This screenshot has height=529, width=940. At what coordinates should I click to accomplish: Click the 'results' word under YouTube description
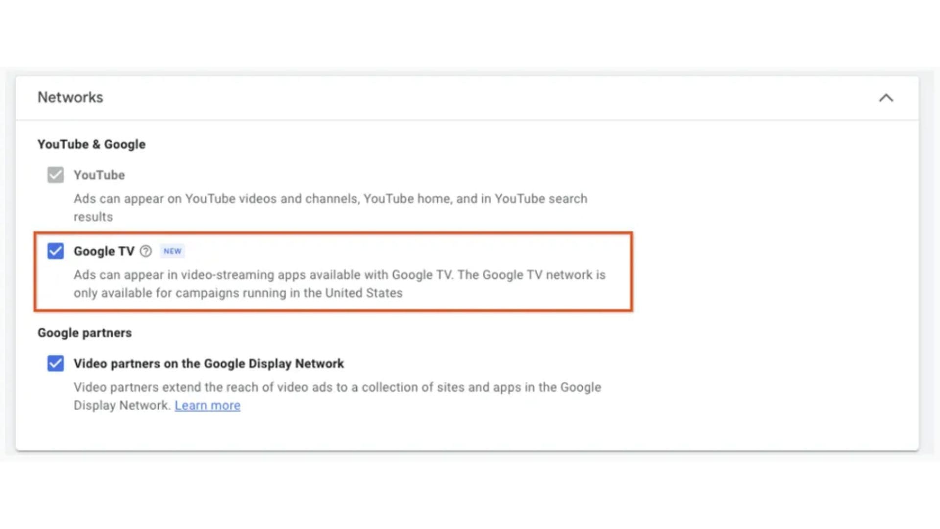pos(93,217)
